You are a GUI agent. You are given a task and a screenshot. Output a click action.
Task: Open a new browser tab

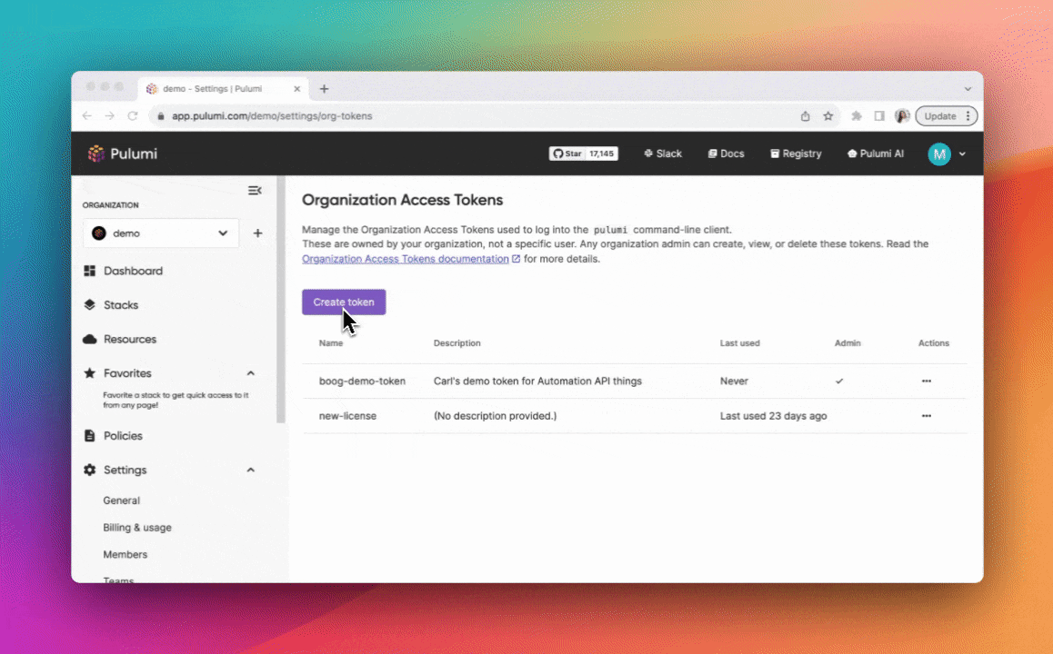coord(325,88)
